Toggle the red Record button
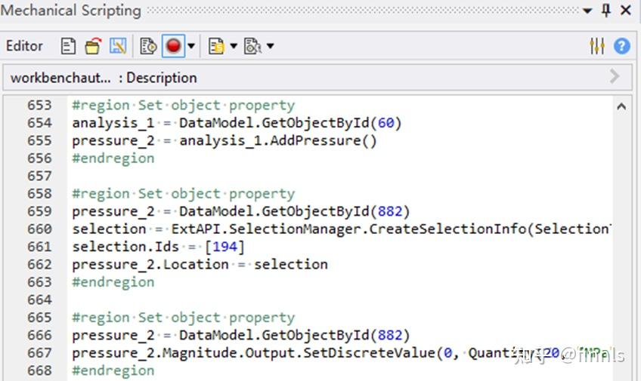The height and width of the screenshot is (381, 641). click(x=174, y=46)
